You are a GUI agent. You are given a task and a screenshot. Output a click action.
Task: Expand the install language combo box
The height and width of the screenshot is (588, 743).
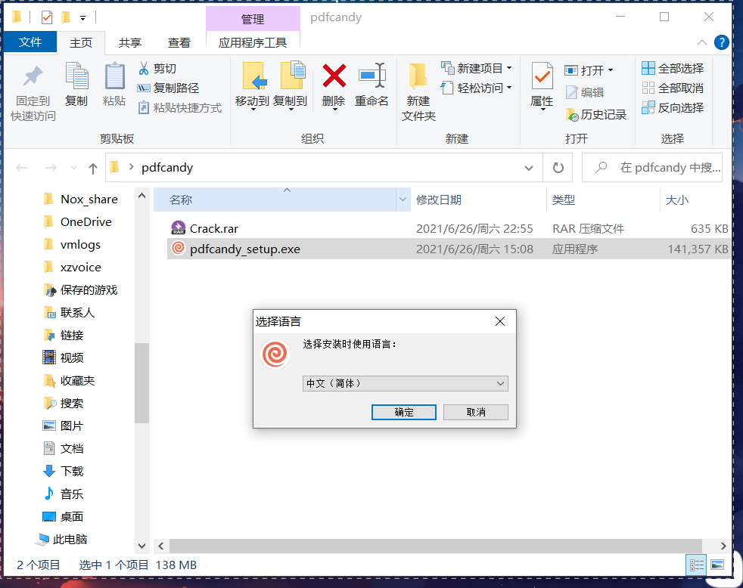tap(405, 383)
